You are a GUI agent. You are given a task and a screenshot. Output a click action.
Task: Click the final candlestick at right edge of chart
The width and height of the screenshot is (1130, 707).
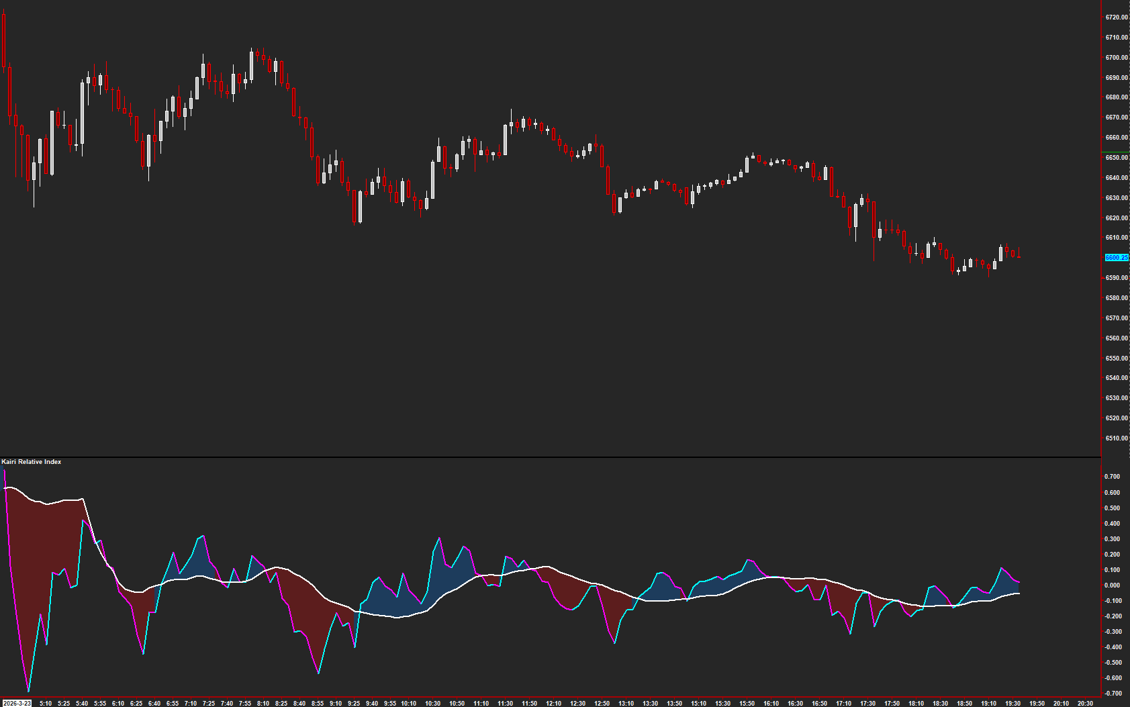coord(1019,255)
